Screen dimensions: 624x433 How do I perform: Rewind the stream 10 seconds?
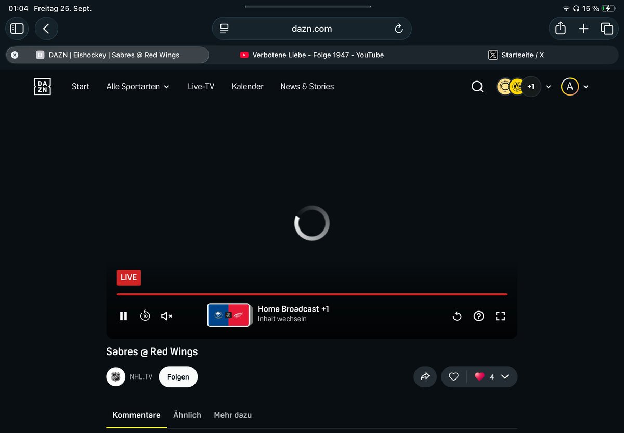[x=145, y=316]
